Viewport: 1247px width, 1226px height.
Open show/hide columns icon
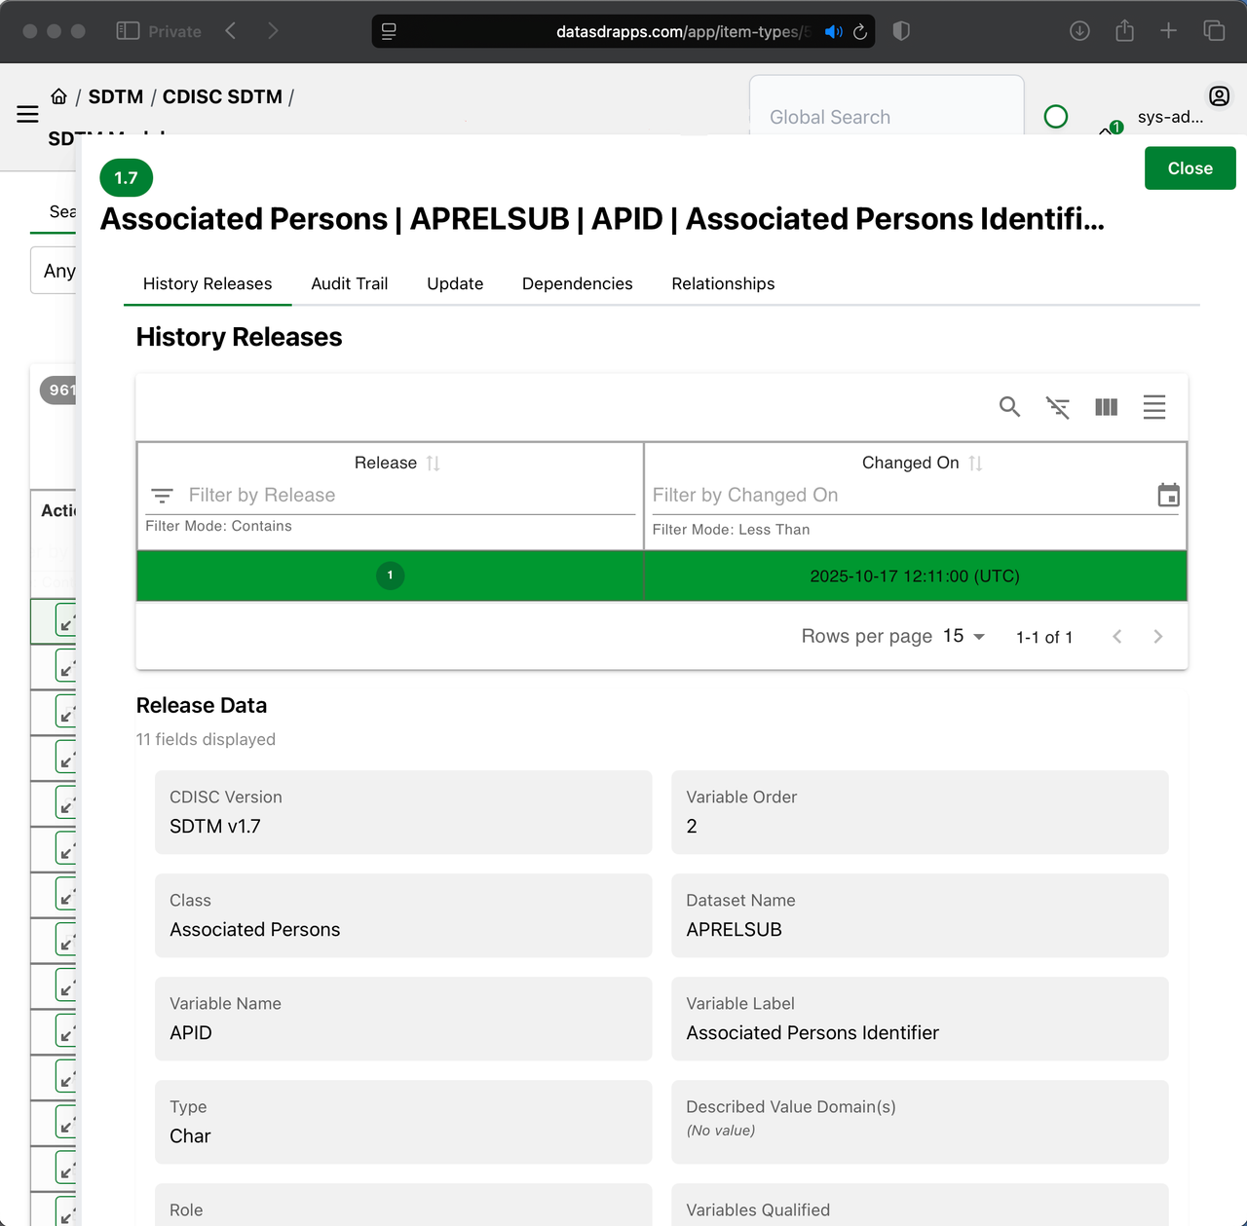[x=1106, y=407]
